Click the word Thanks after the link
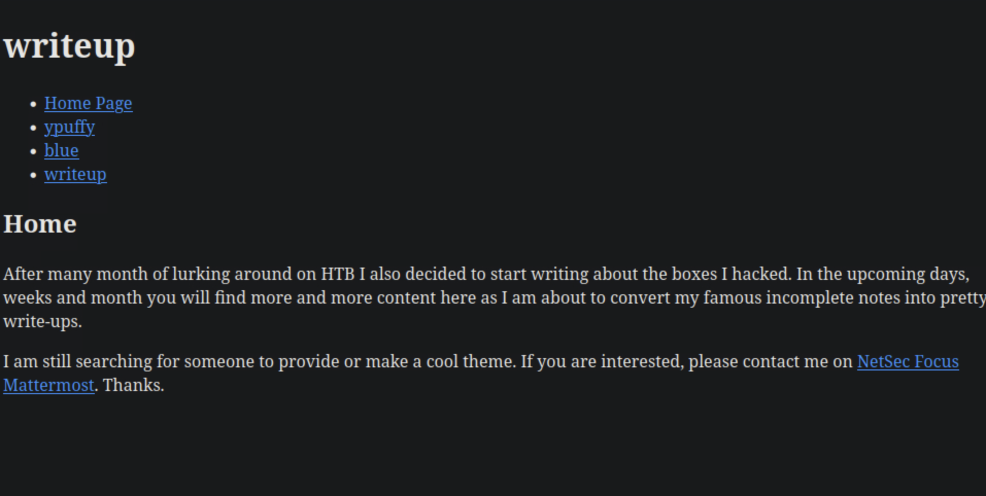Screen dimensions: 986x496 [133, 385]
